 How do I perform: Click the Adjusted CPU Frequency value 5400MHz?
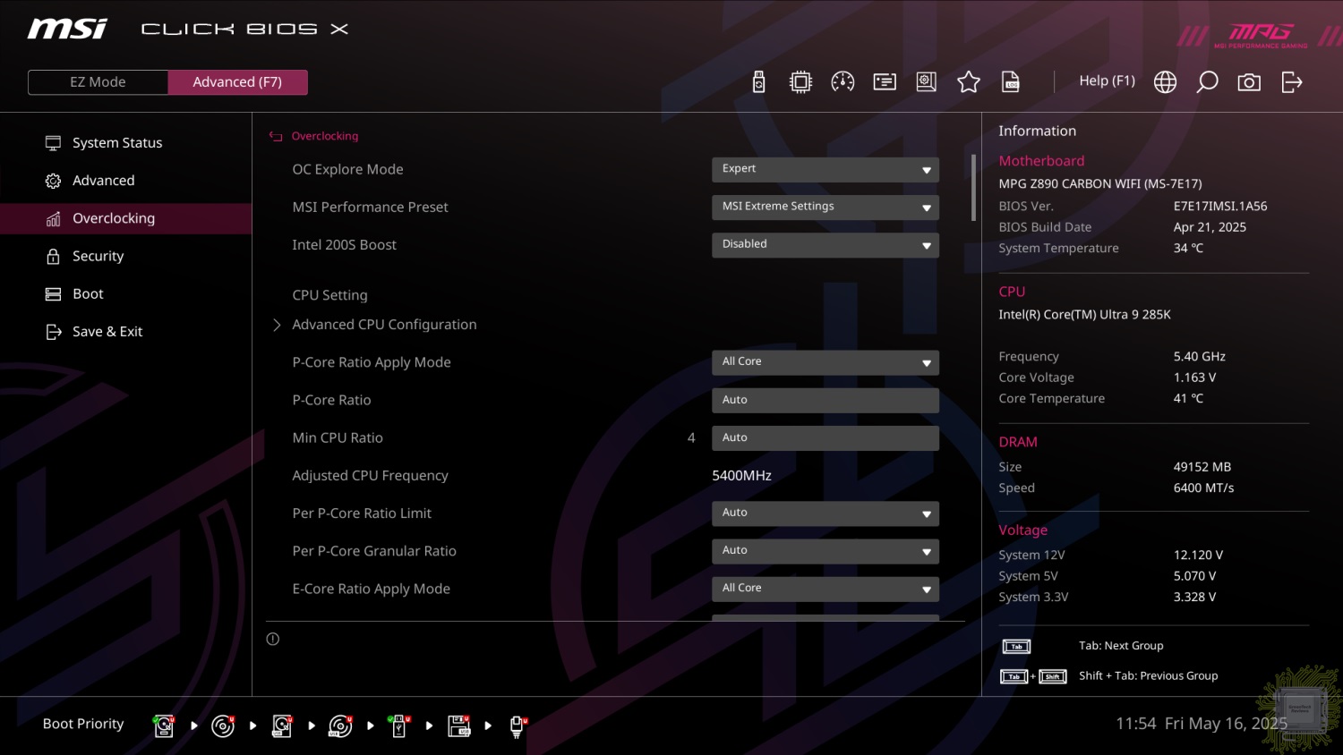741,476
